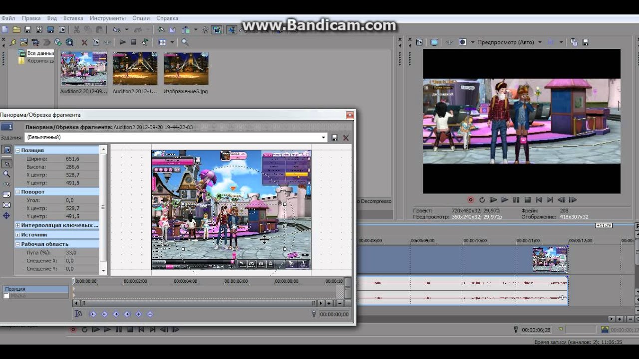The image size is (639, 359).
Task: Click the Ширина value 651,6
Action: [x=72, y=159]
